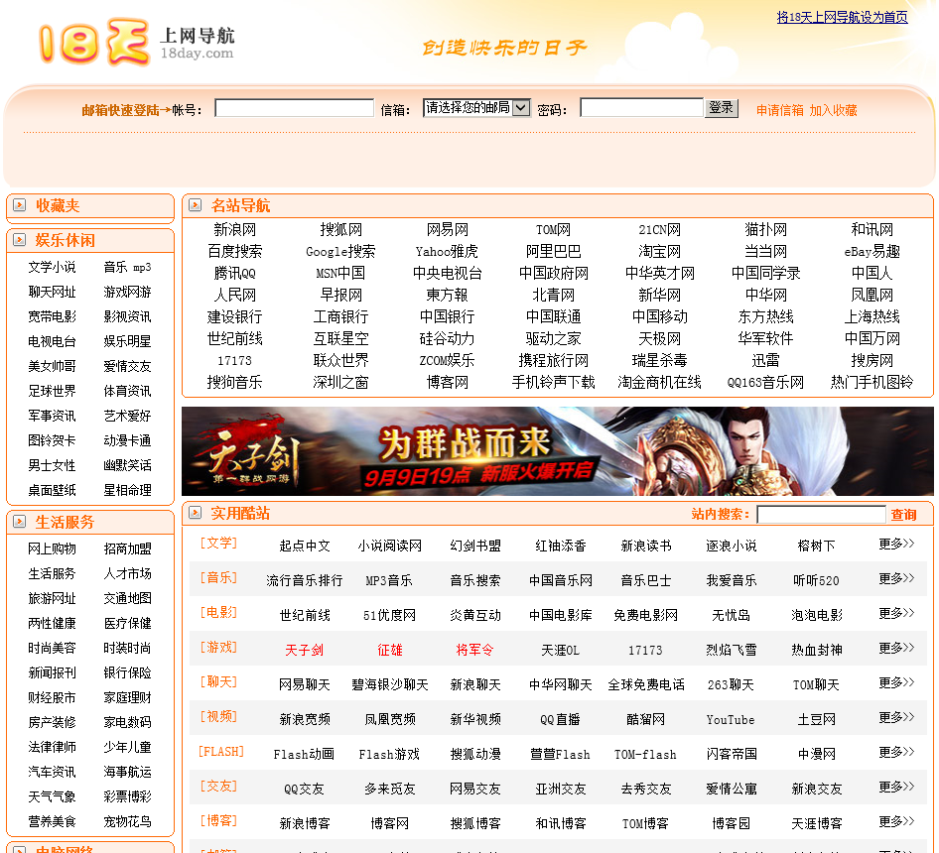Open 宠物花鸟 sidebar link
The width and height of the screenshot is (939, 853).
(x=128, y=822)
